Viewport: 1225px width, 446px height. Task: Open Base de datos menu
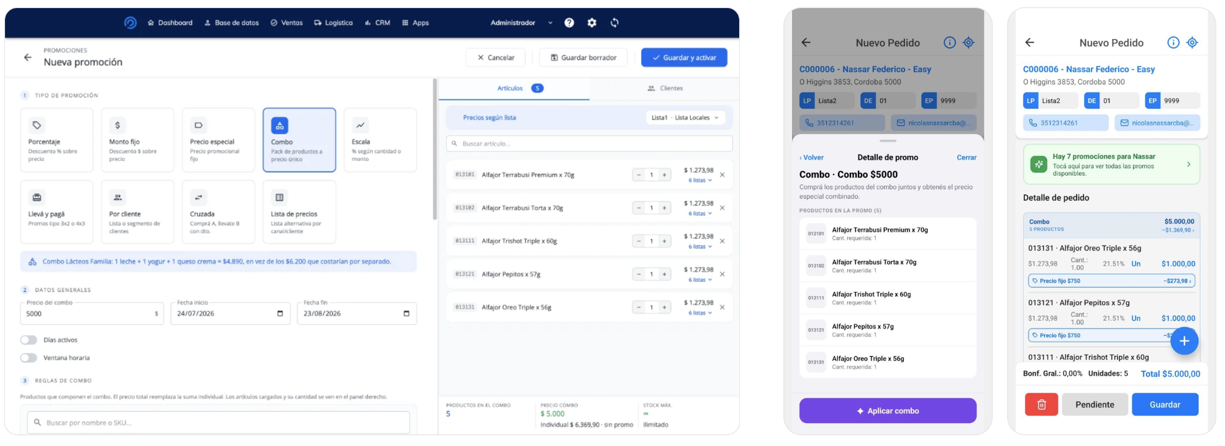tap(232, 23)
